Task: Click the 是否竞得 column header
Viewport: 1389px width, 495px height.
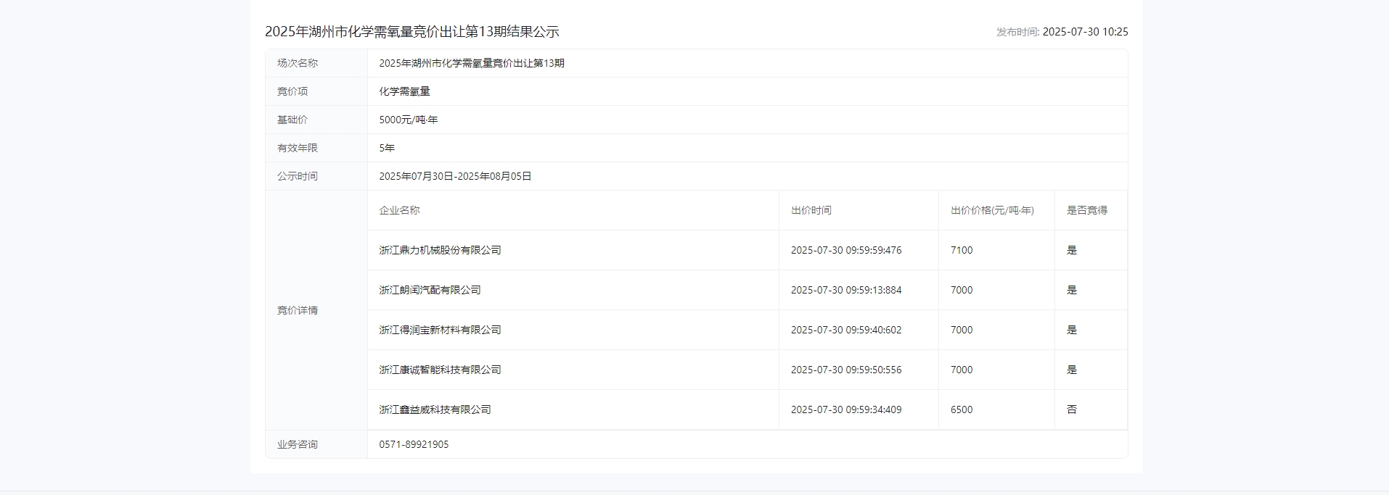Action: 1086,210
